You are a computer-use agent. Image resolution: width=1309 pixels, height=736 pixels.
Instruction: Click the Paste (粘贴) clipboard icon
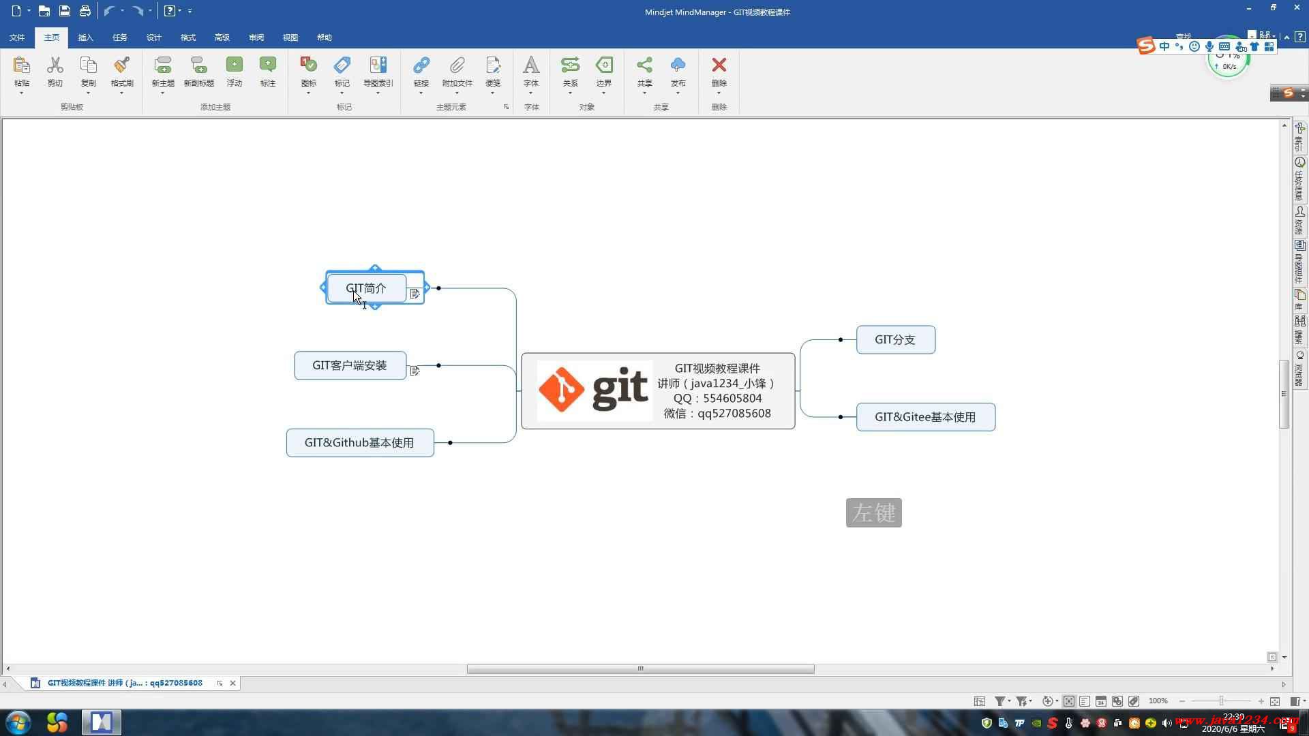(22, 65)
